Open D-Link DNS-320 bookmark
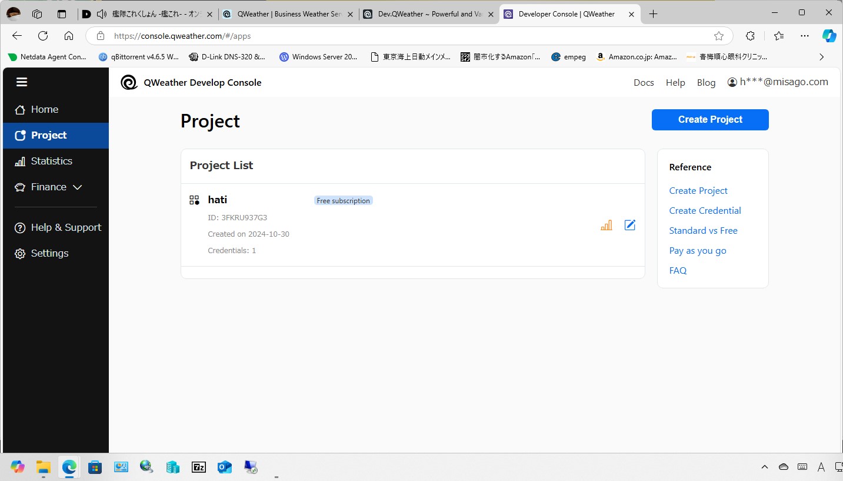Screen dimensions: 843x481 pos(227,57)
